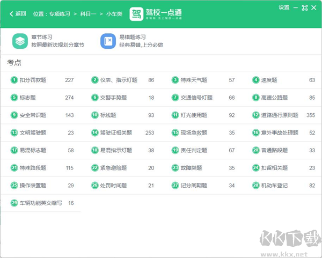The height and width of the screenshot is (258, 322).
Task: Select 章节练习 title text
Action: 42,37
